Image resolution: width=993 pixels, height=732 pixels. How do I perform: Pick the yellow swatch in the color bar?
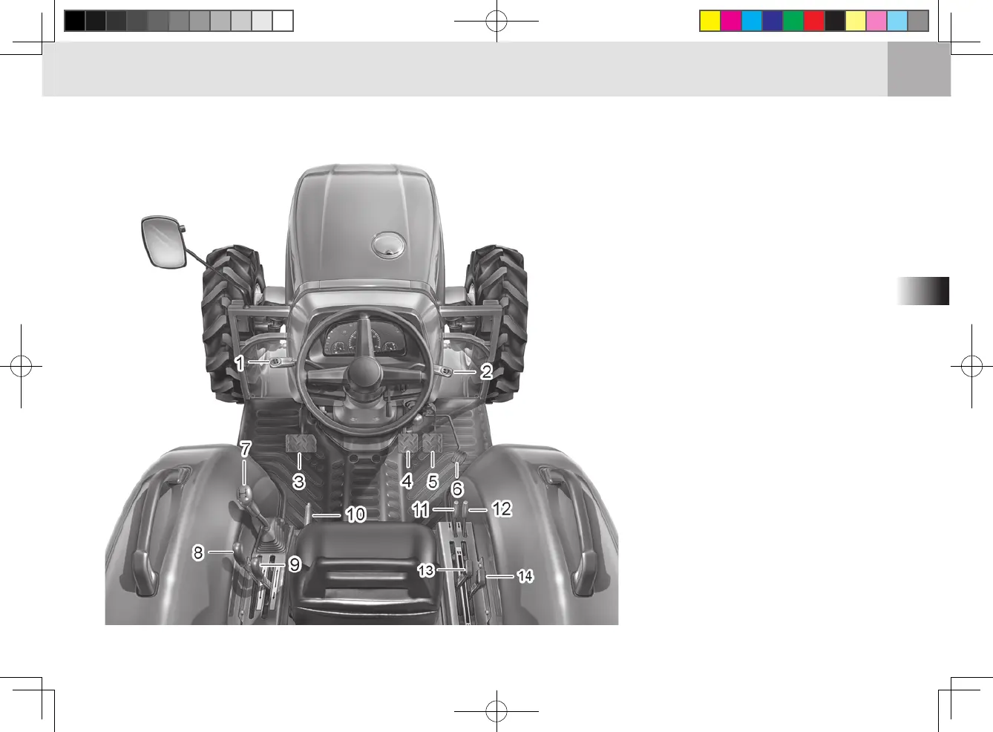(x=710, y=21)
